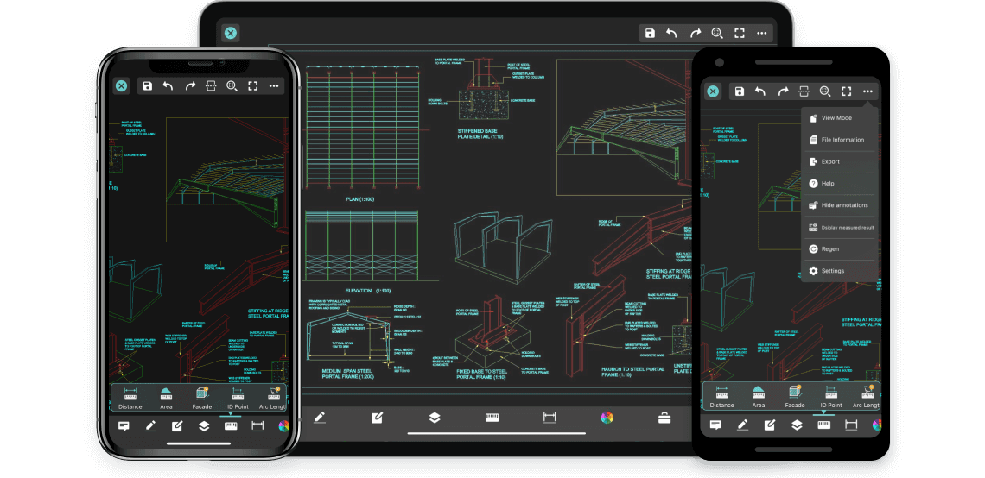The image size is (985, 478).
Task: Select Facade measure on the right phone
Action: (x=795, y=397)
